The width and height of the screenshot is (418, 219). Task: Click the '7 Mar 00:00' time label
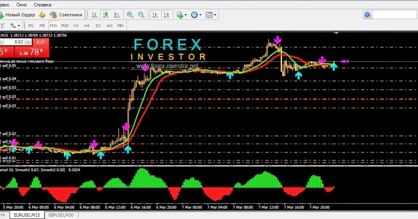click(192, 207)
